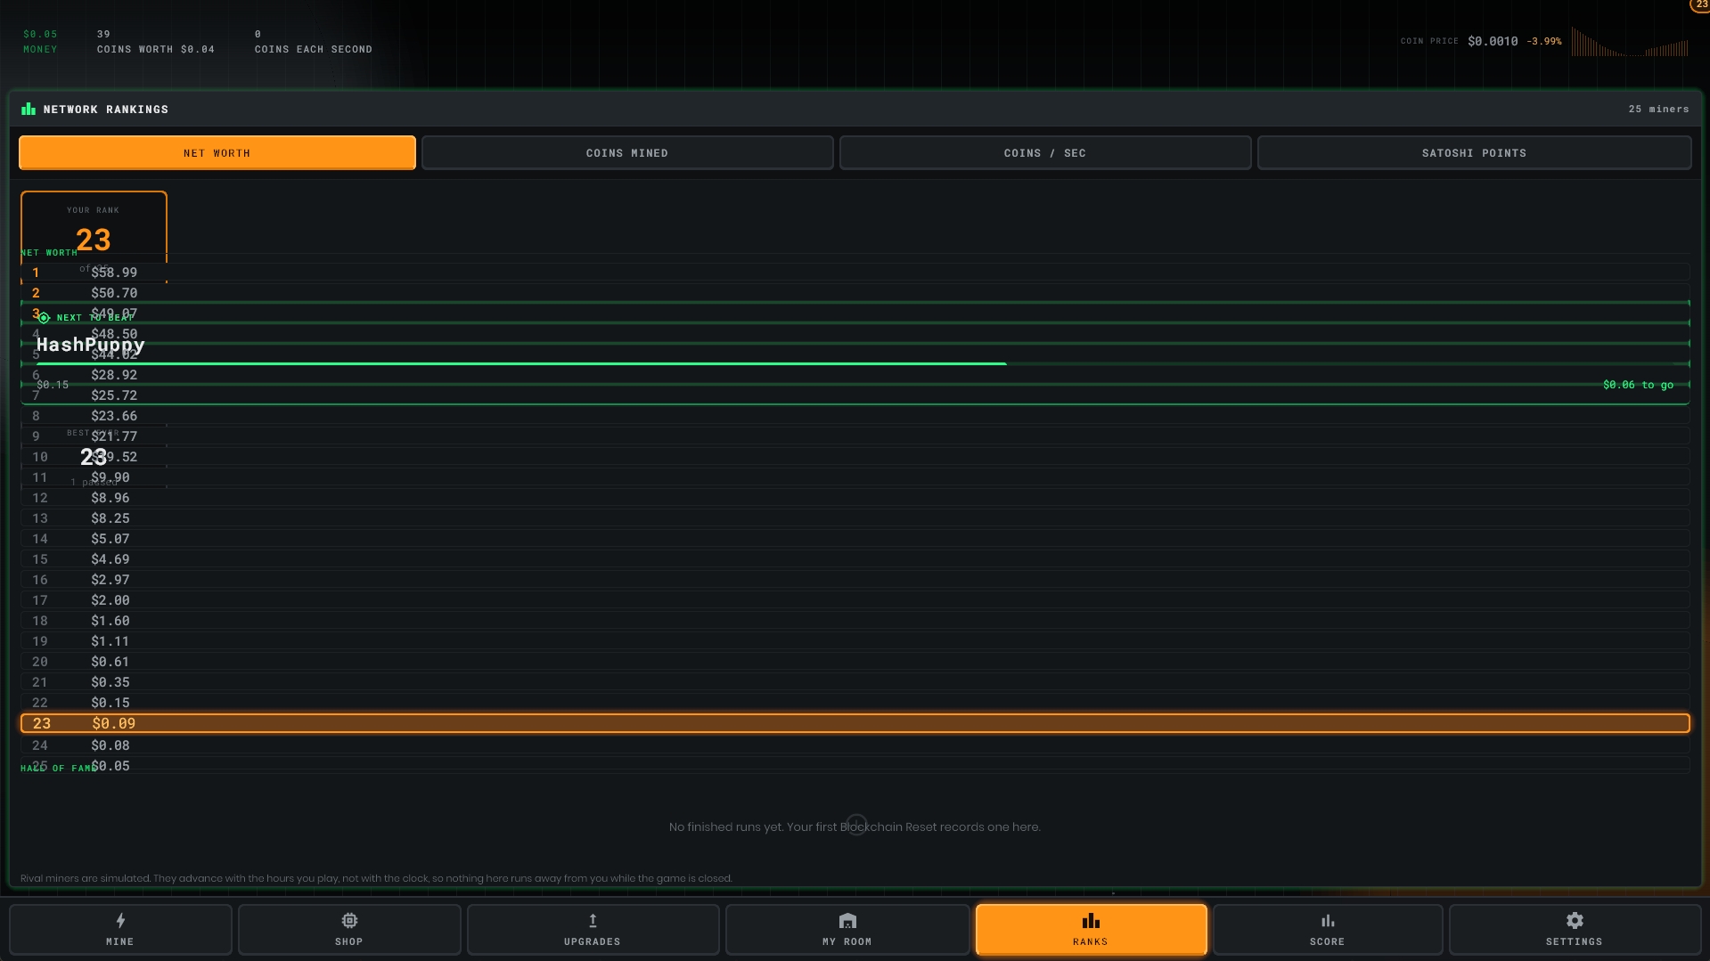Switch to the Coins / Sec tab
Viewport: 1710px width, 961px height.
[x=1045, y=153]
